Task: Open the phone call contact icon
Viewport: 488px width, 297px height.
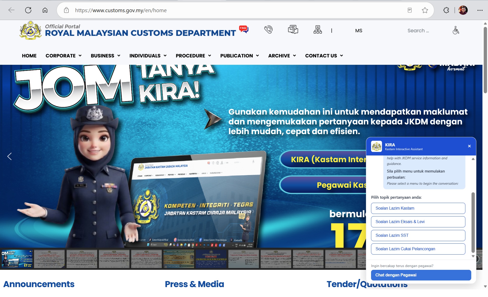Action: [268, 30]
